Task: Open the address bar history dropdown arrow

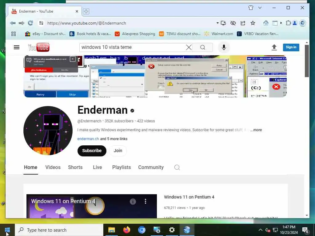Action: pyautogui.click(x=217, y=23)
